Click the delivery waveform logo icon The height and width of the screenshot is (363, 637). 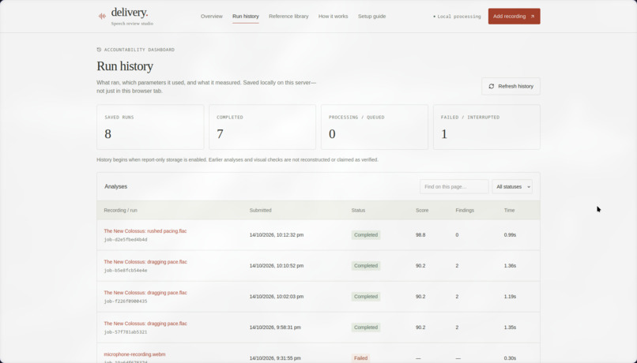[102, 17]
